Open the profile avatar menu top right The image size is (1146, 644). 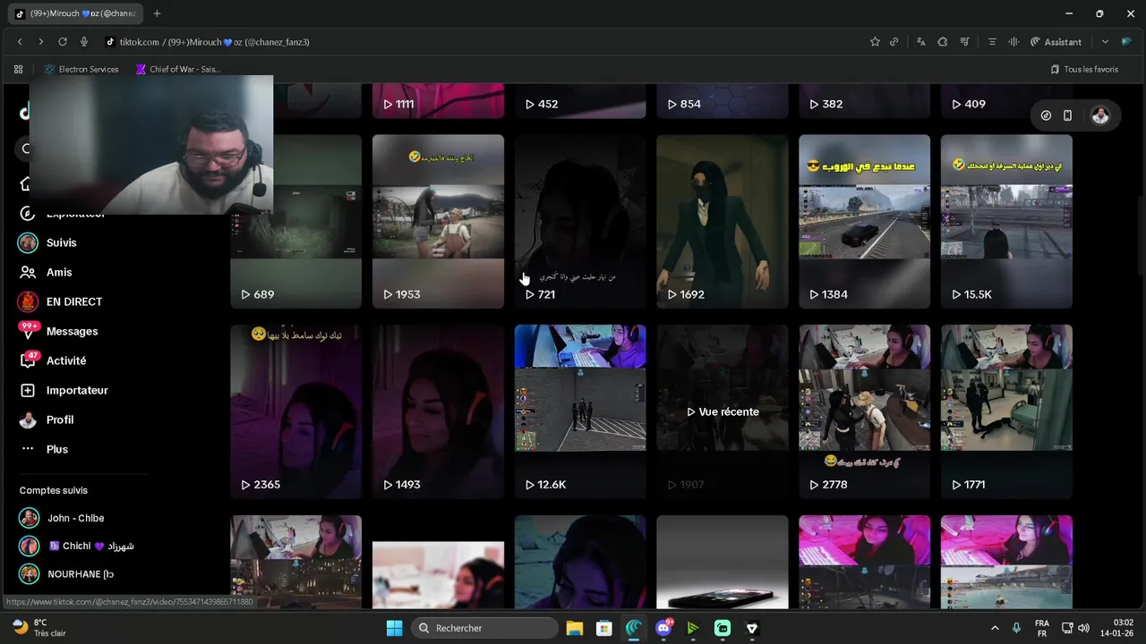pos(1100,115)
